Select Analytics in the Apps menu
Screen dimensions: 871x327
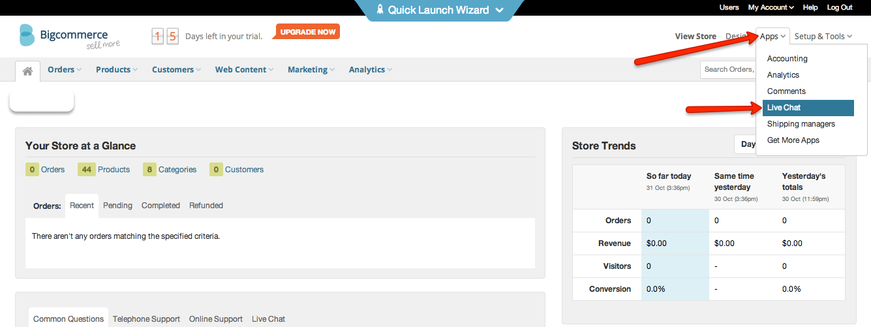pyautogui.click(x=808, y=75)
